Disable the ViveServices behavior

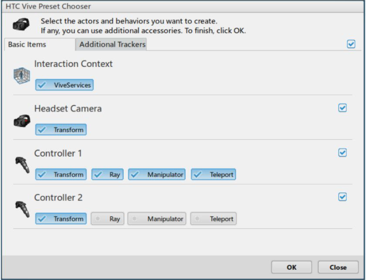tap(64, 85)
